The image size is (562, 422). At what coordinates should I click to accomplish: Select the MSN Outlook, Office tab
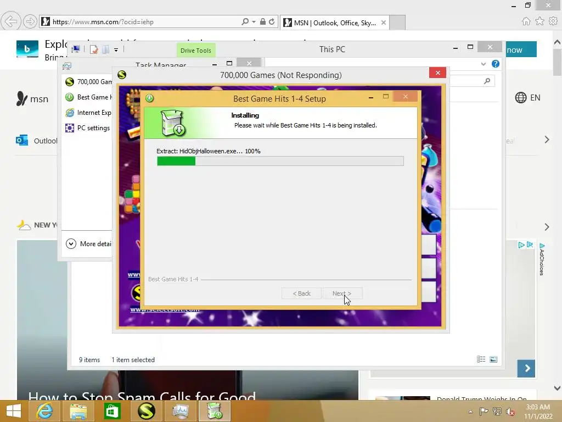point(334,23)
